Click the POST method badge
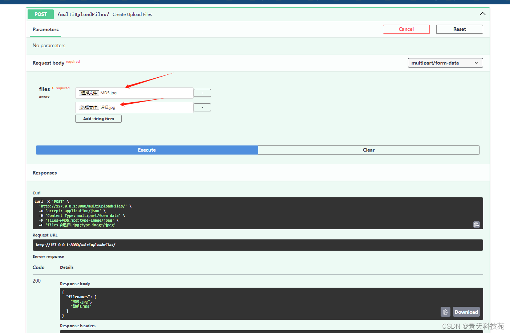The image size is (510, 333). (x=41, y=14)
